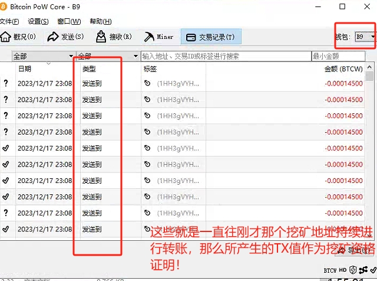Open the transaction type filter dropdown
The height and width of the screenshot is (281, 377).
(108, 57)
